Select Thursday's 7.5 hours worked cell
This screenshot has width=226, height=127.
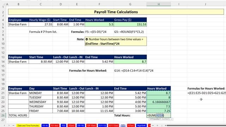159,107
